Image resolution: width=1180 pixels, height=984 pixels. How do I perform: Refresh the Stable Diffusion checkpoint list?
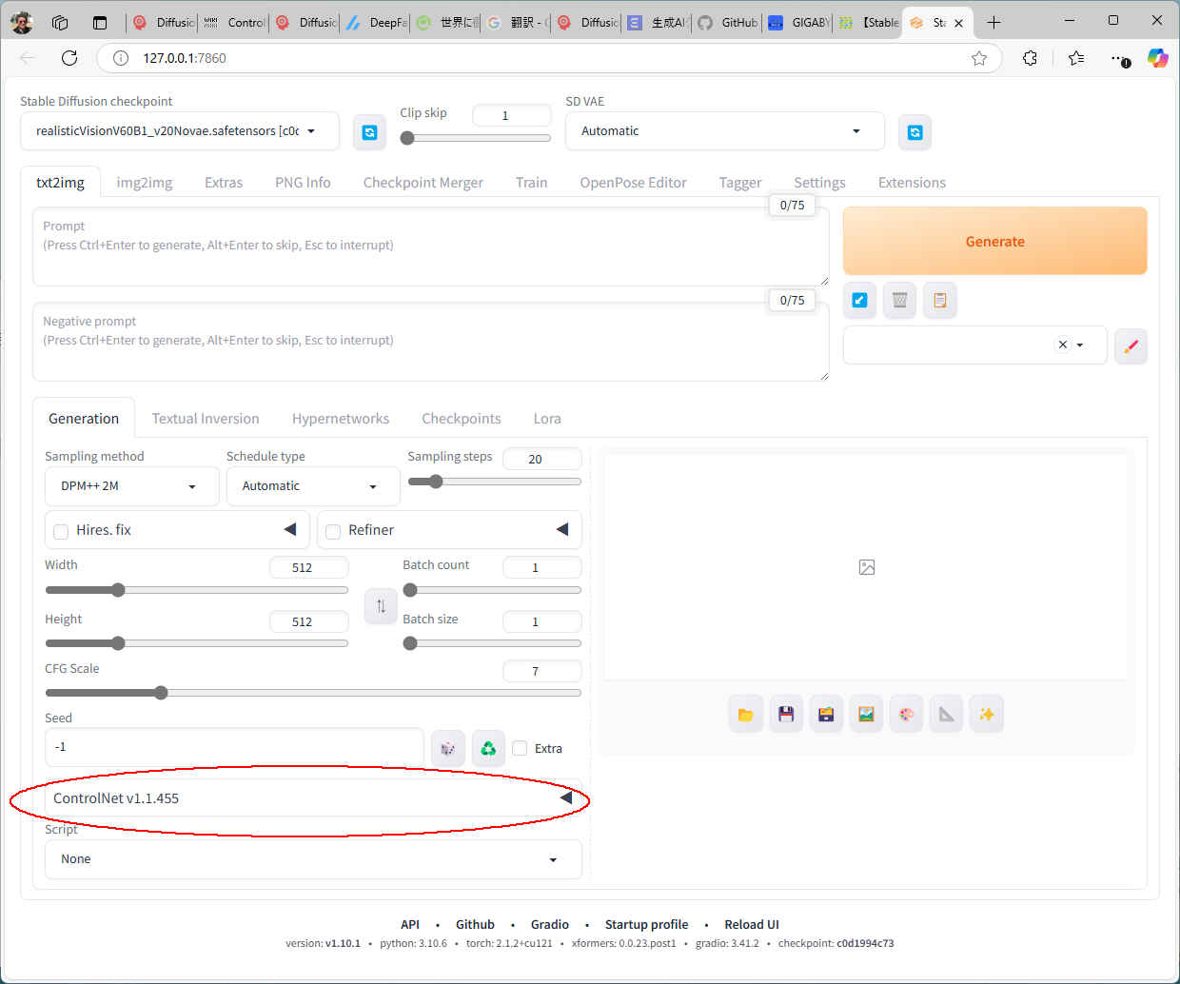[x=369, y=132]
